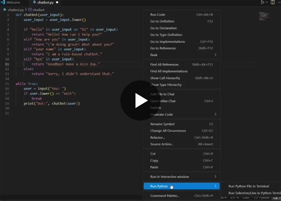Click line number 11 in the gutter
This screenshot has height=201, width=281.
pos(7,64)
